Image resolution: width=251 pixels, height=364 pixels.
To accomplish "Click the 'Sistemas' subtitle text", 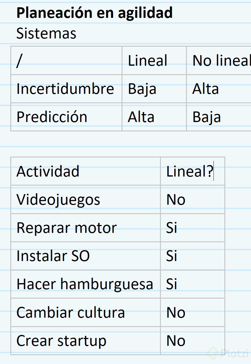I will tap(46, 33).
